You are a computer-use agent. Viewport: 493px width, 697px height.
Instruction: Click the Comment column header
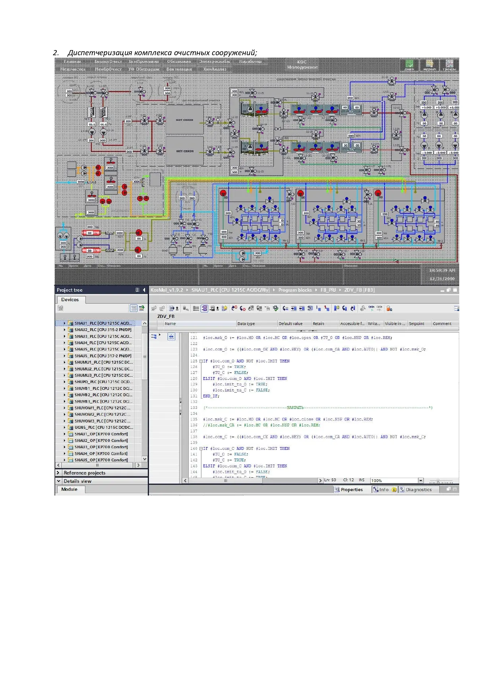click(x=445, y=324)
